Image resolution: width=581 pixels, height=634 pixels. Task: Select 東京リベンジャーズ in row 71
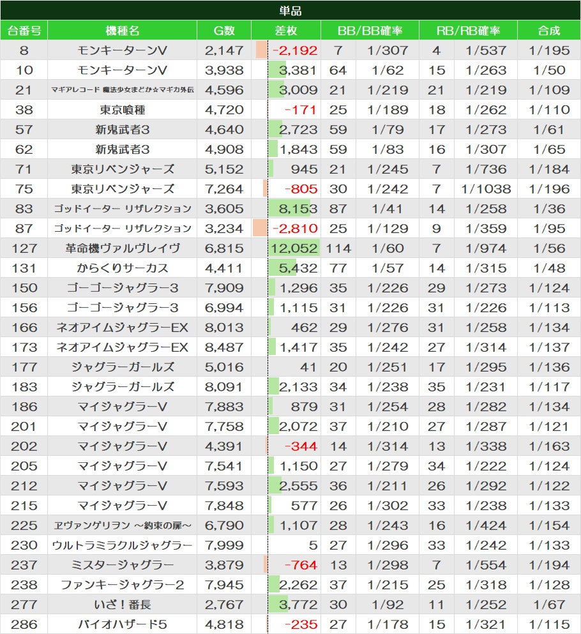pyautogui.click(x=122, y=169)
